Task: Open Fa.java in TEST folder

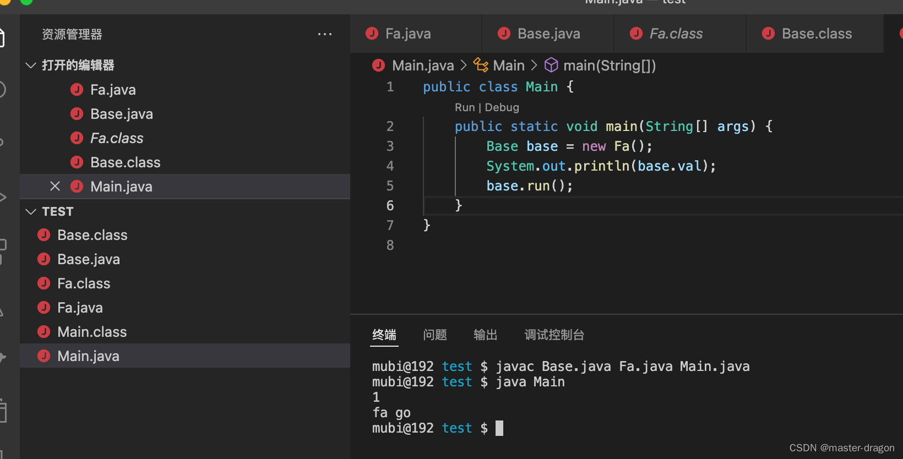Action: click(185, 308)
